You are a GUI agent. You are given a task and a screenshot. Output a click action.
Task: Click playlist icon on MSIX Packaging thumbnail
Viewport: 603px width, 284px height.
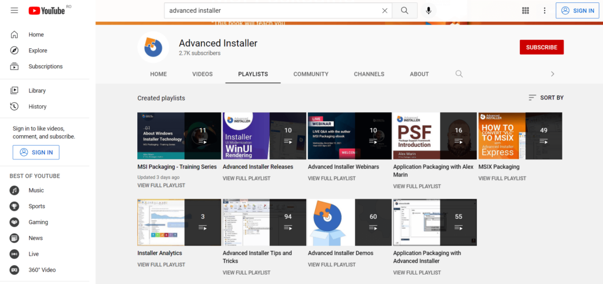coord(544,142)
